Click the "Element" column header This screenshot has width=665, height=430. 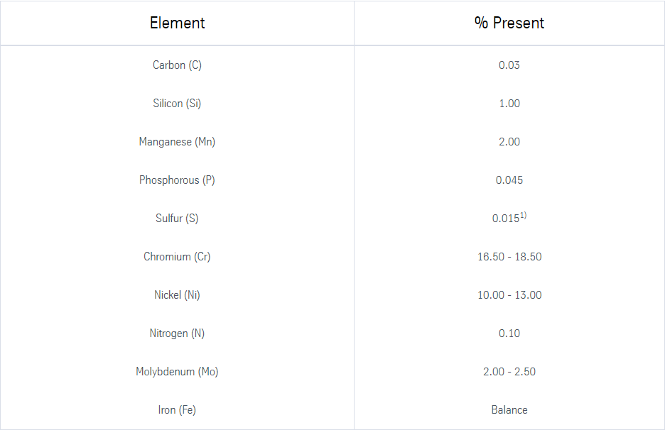(177, 23)
